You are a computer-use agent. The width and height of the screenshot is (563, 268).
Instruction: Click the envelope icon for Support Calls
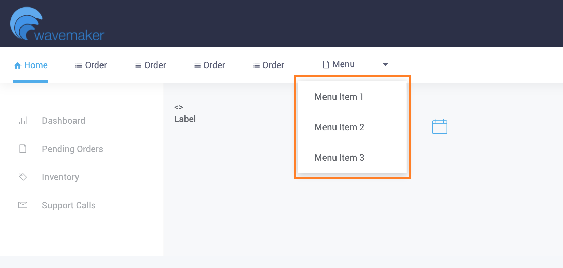[x=23, y=205]
